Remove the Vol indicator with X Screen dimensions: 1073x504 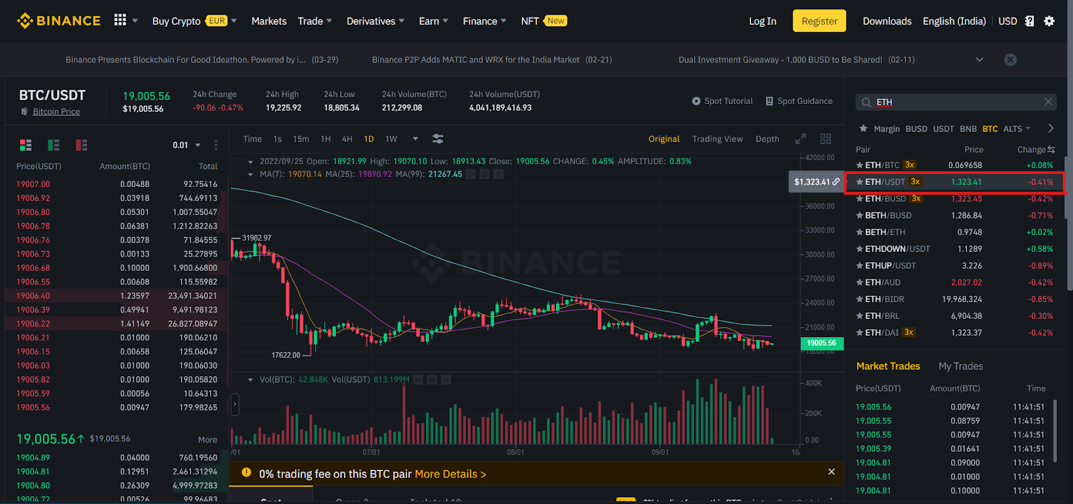click(446, 379)
